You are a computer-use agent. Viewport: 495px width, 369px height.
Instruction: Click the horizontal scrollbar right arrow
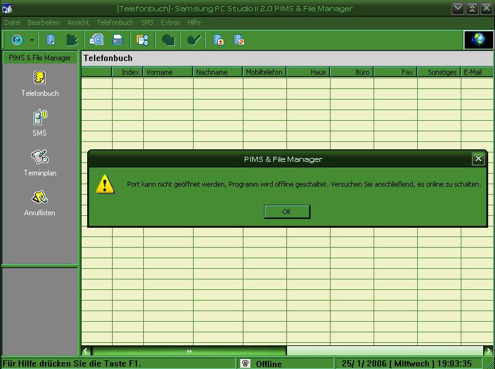click(488, 351)
